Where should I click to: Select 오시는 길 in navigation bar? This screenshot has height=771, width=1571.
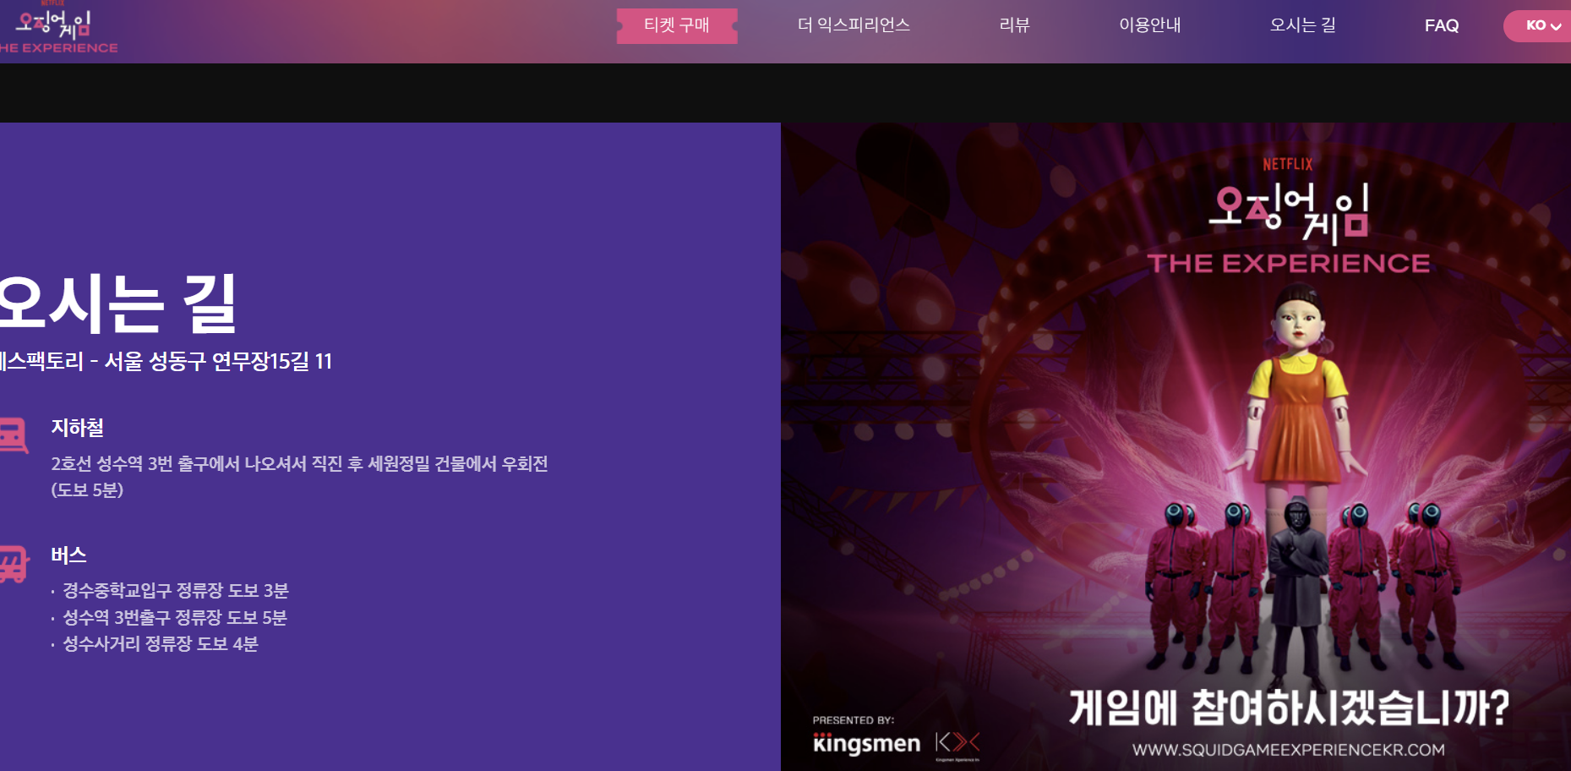pyautogui.click(x=1303, y=25)
